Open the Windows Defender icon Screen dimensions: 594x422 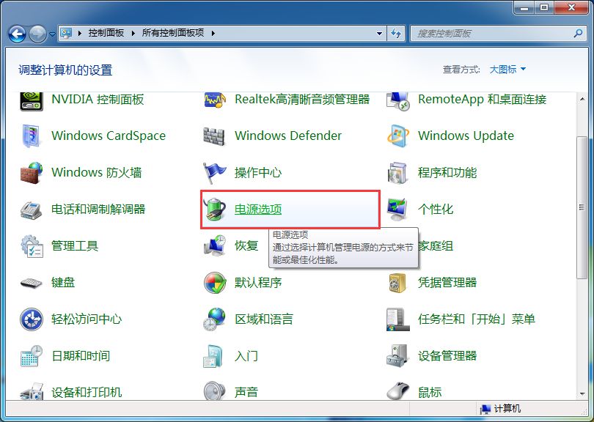[x=214, y=136]
